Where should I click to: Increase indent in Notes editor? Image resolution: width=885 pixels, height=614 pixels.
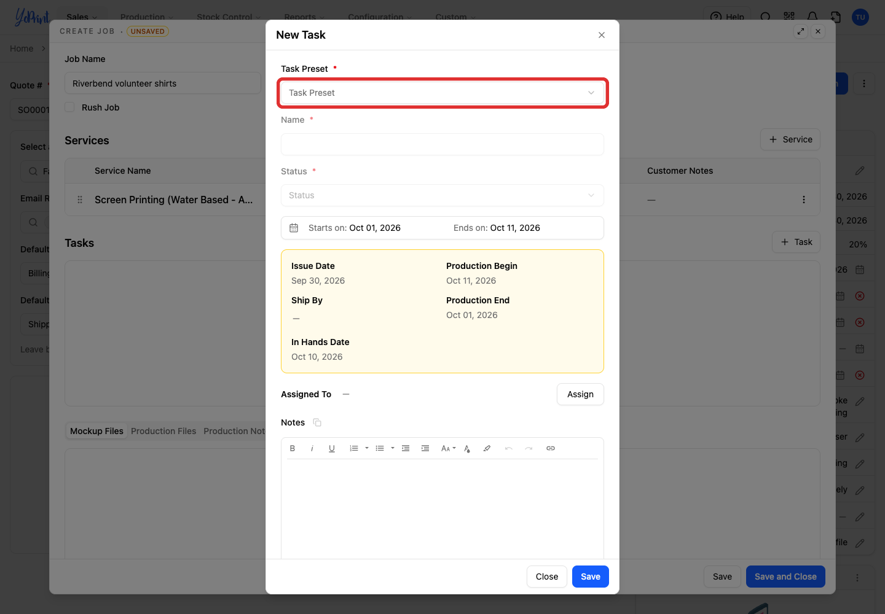coord(425,448)
